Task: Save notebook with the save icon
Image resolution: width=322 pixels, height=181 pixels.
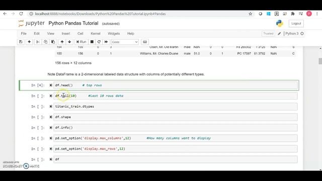Action: [x=21, y=42]
